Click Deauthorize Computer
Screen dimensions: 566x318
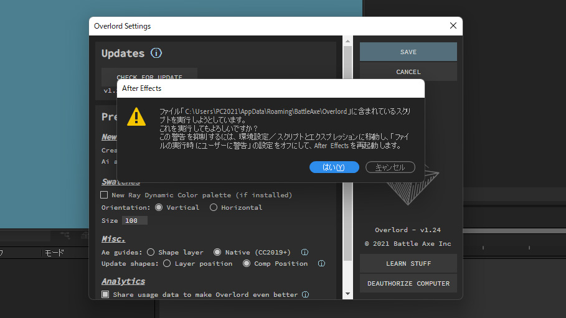(x=408, y=283)
